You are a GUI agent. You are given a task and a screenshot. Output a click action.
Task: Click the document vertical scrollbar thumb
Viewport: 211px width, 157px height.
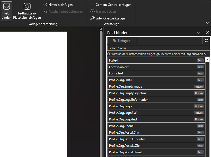101,94
